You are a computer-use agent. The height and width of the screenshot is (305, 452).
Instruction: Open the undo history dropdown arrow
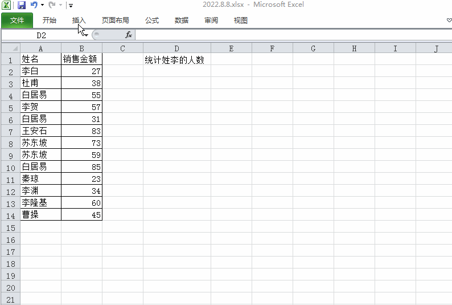click(42, 5)
